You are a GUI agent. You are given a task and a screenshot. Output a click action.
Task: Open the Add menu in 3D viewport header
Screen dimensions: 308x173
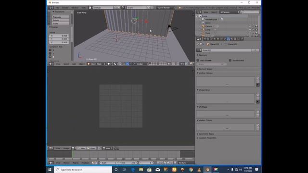coord(74,64)
